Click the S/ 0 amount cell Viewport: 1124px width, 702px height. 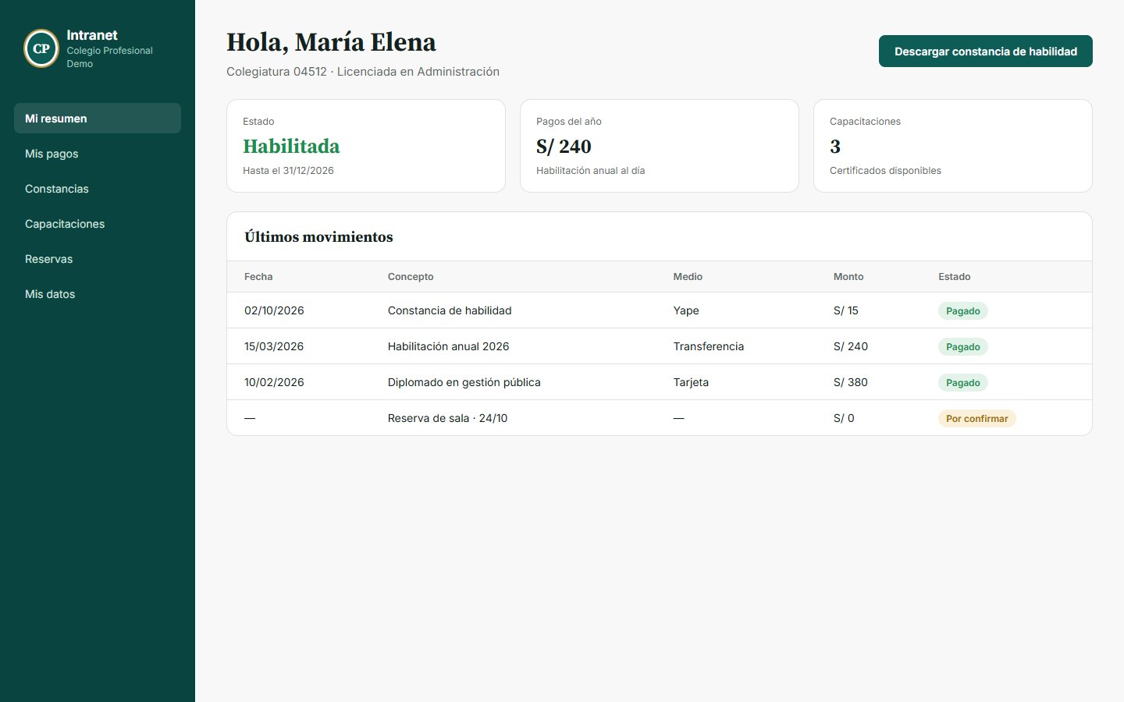[x=844, y=418]
